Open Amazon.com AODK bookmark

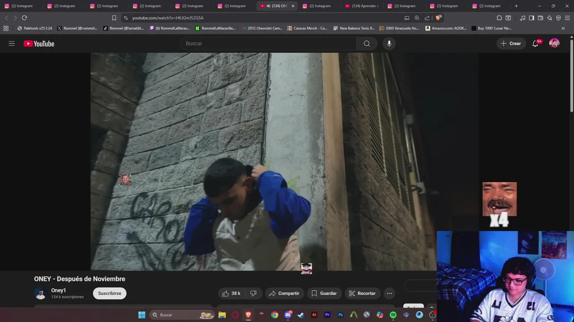446,28
